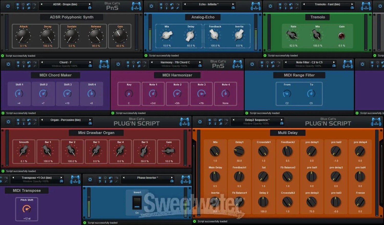Click Blue Cat logo in Multi Delay header
The image size is (384, 225).
pyautogui.click(x=376, y=122)
